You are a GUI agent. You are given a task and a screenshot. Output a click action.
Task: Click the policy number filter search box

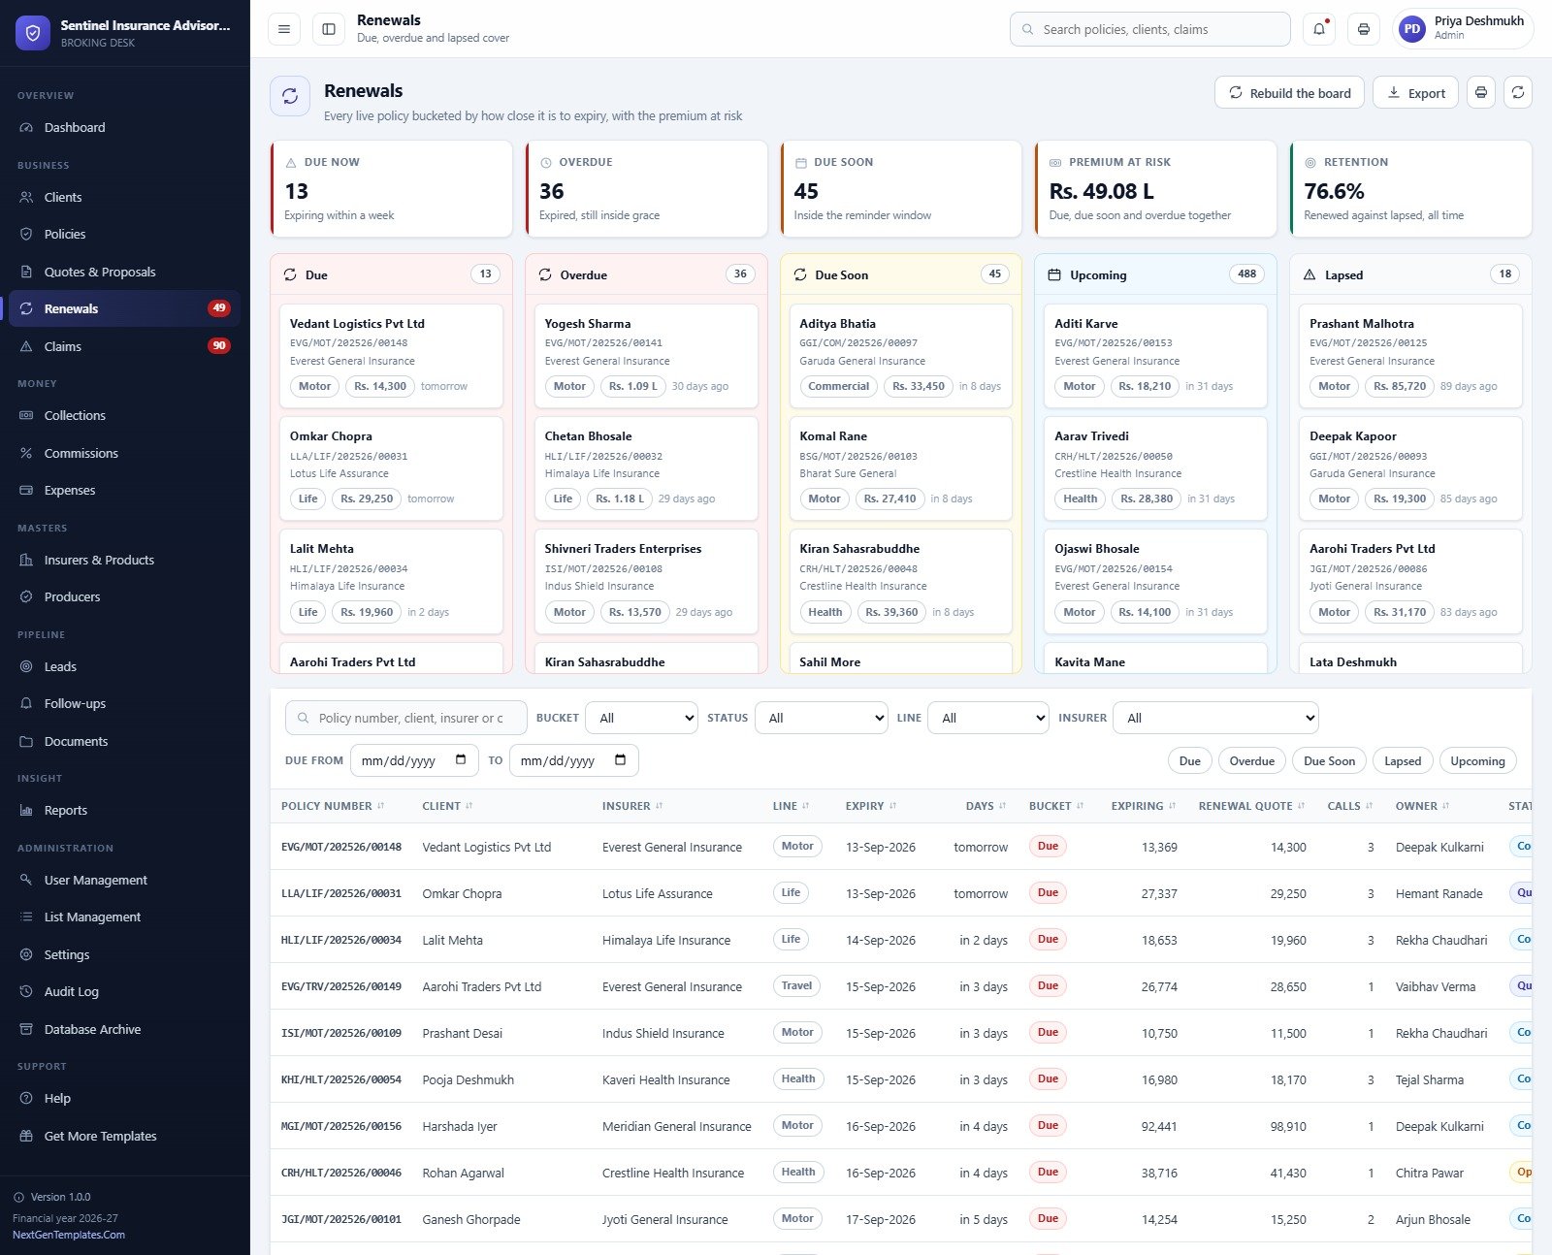tap(406, 719)
